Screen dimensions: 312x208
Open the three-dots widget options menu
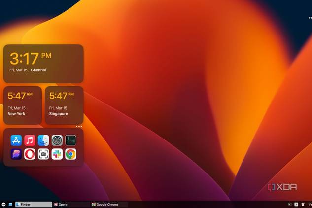tap(79, 126)
